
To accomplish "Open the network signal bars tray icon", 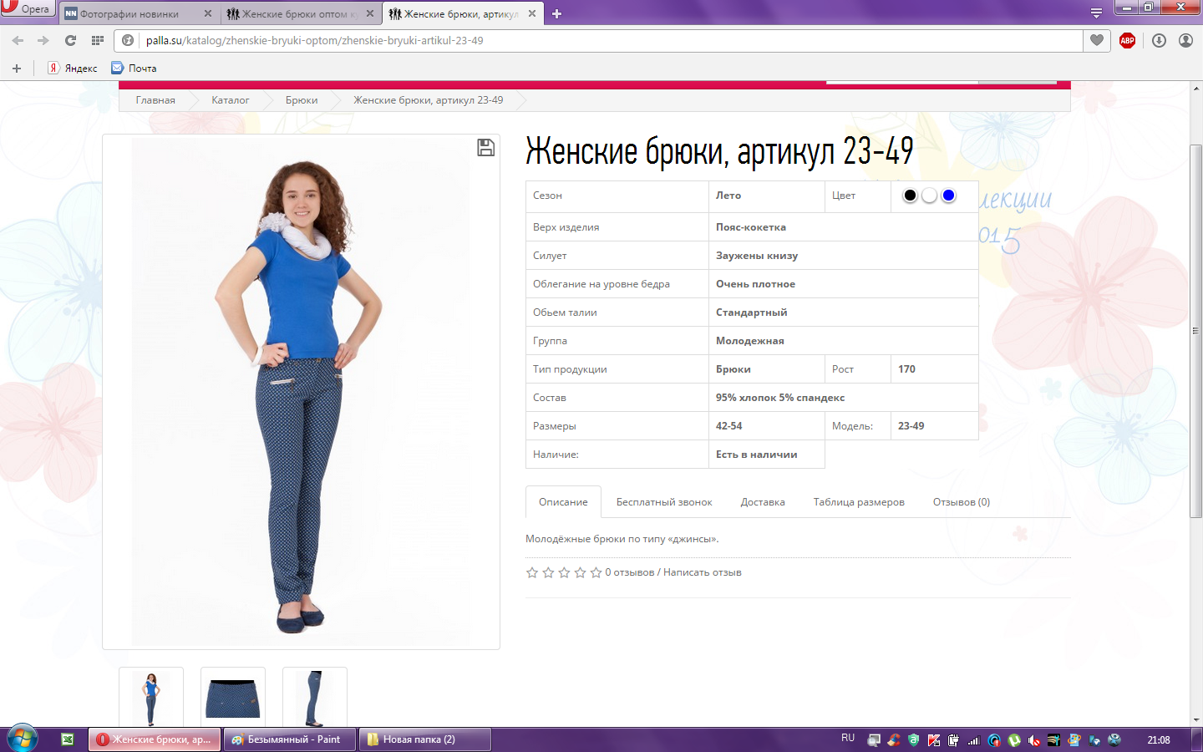I will [x=974, y=740].
